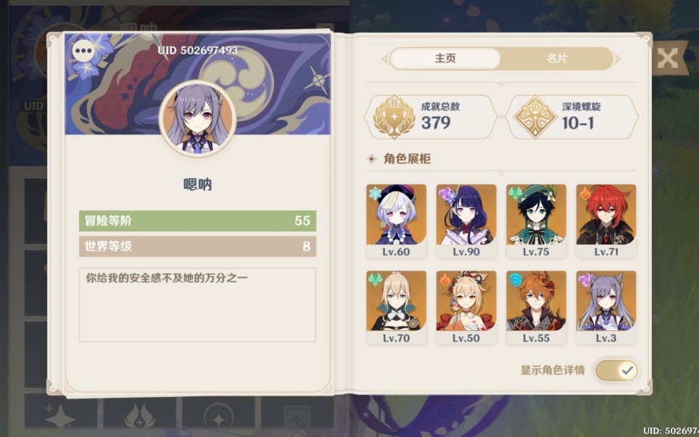Screen dimensions: 699x437
Task: Open the Yoimiya Lv.50 character card
Action: [466, 308]
